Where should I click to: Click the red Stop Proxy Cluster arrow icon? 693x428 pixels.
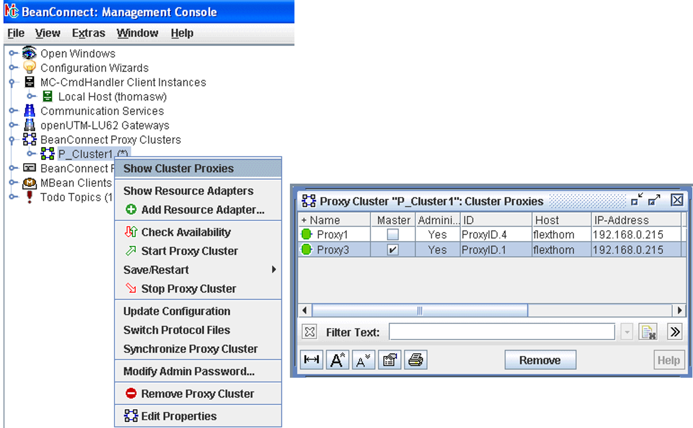pos(131,288)
